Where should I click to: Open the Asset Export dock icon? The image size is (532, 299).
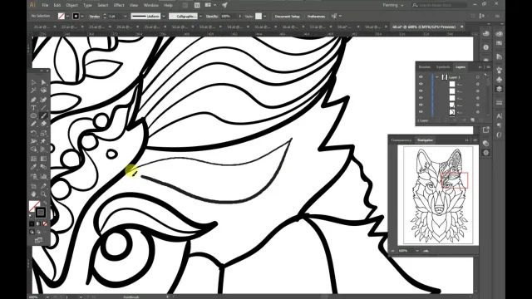point(485,130)
